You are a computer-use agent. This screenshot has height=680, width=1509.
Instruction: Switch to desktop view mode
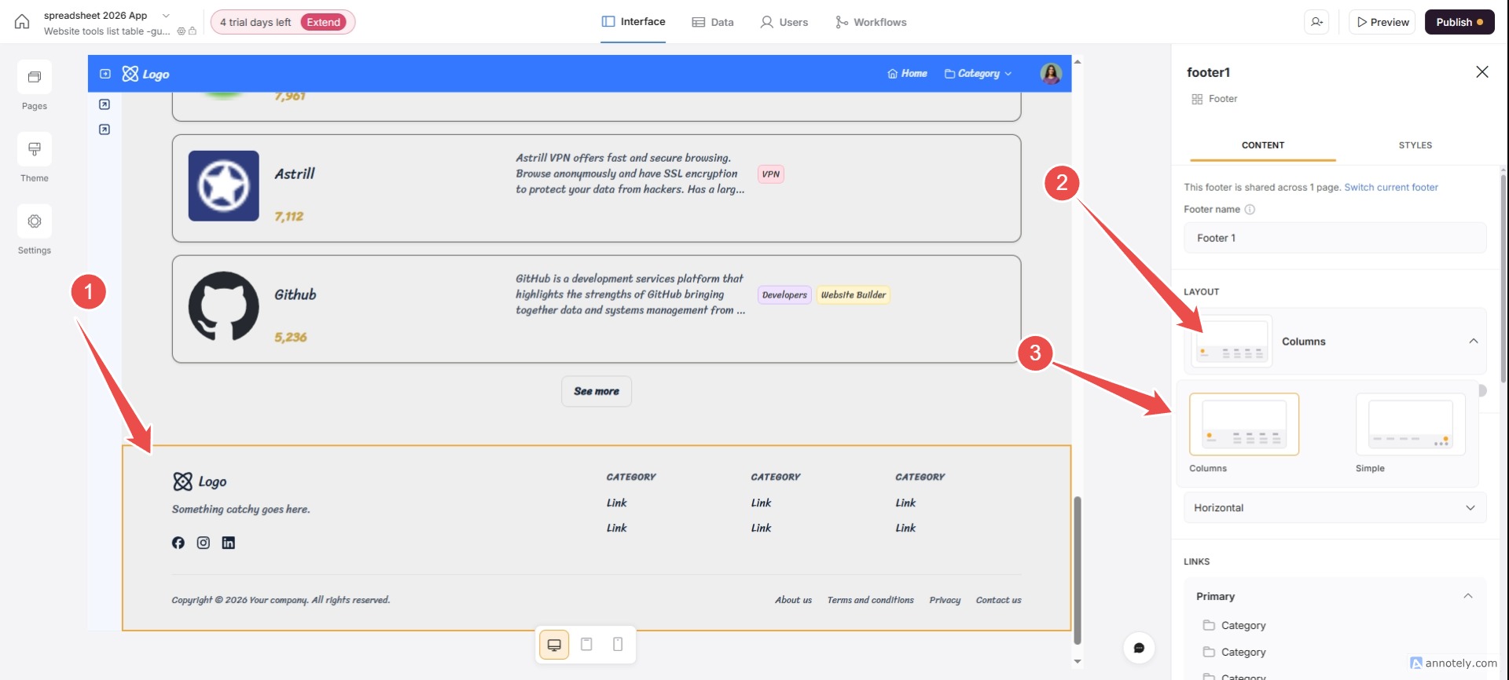click(x=554, y=645)
